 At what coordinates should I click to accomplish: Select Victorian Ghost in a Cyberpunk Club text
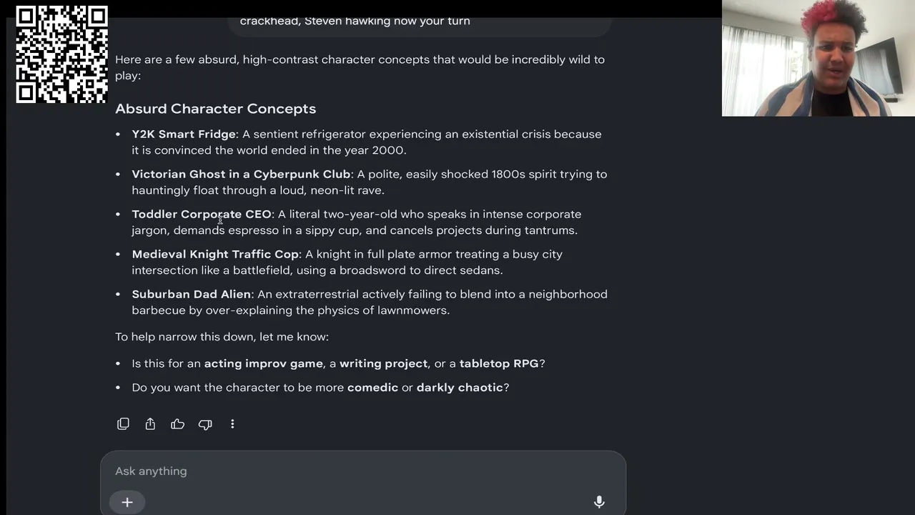(x=241, y=175)
